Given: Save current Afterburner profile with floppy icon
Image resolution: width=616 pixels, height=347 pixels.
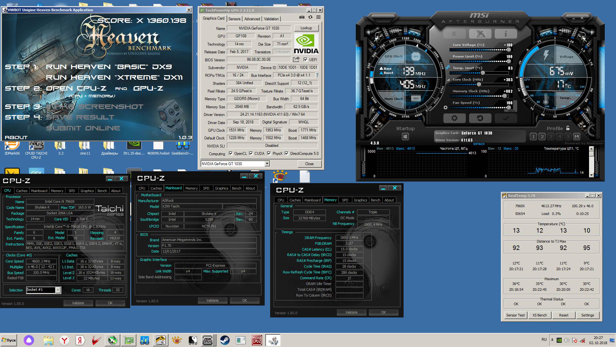Looking at the screenshot, I should 577,137.
